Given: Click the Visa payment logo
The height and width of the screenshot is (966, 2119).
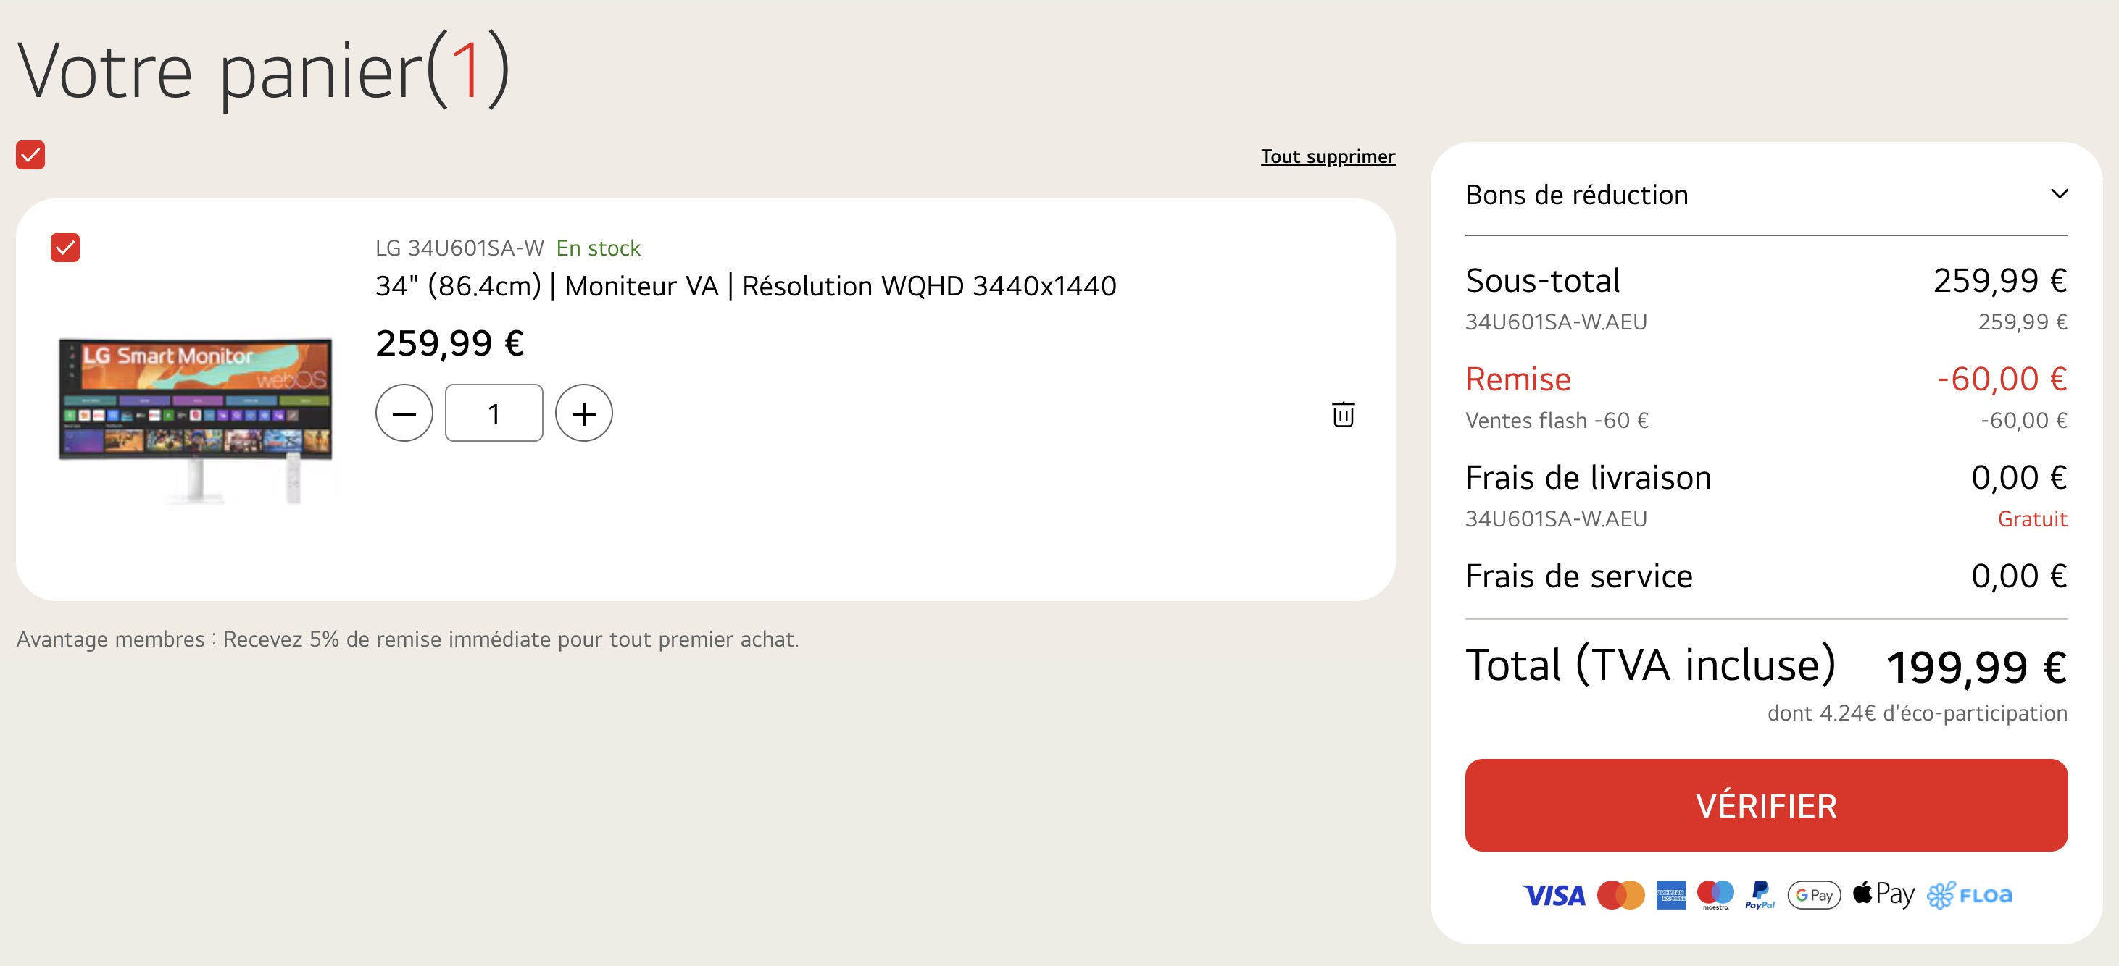Looking at the screenshot, I should (1553, 895).
